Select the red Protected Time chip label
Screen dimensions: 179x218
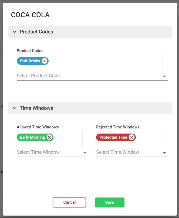[113, 137]
